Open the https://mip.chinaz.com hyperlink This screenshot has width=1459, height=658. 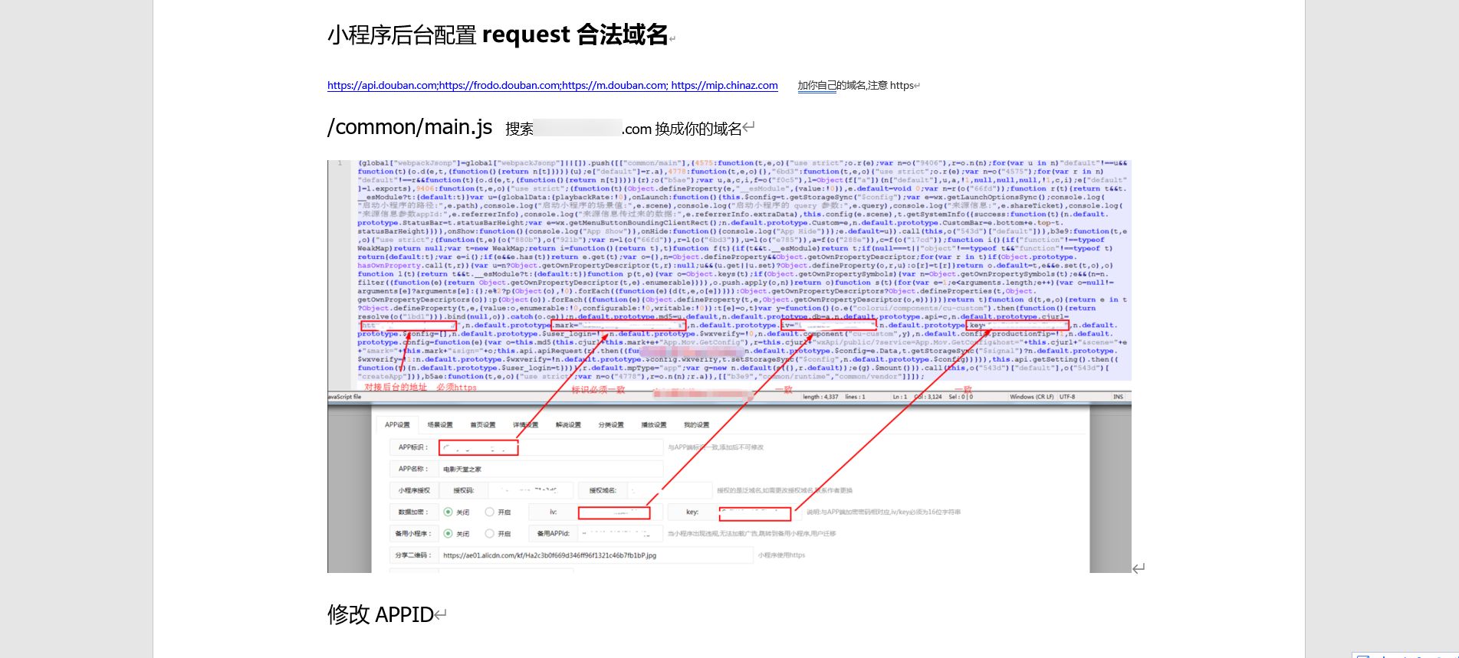pos(725,86)
